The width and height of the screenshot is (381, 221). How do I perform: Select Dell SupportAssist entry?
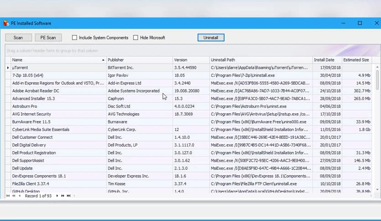pyautogui.click(x=28, y=161)
